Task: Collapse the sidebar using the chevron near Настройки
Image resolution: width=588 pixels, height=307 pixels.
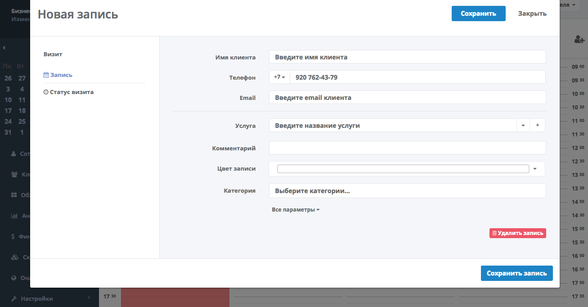Action: [x=89, y=298]
